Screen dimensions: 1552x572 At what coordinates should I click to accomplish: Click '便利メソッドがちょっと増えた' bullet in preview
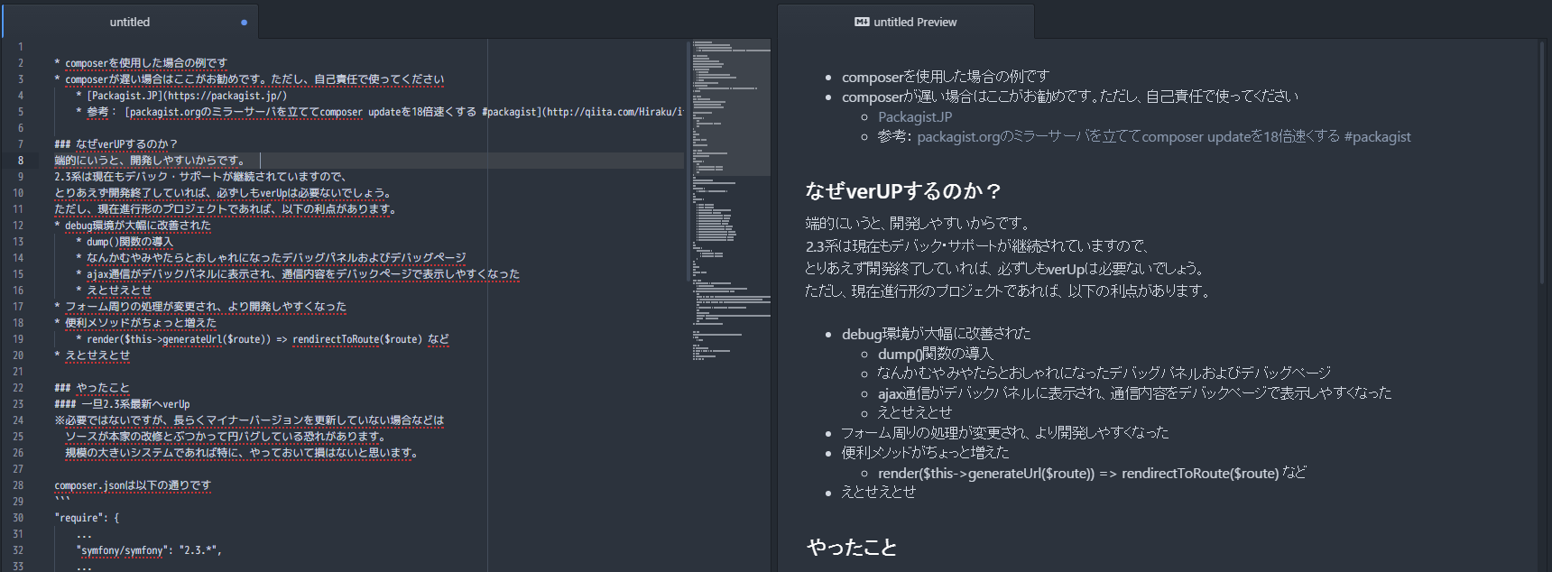pos(926,453)
